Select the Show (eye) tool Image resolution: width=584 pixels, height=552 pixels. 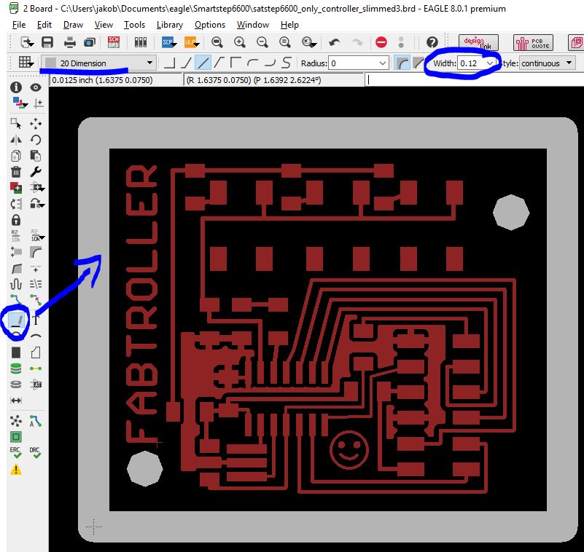(36, 87)
